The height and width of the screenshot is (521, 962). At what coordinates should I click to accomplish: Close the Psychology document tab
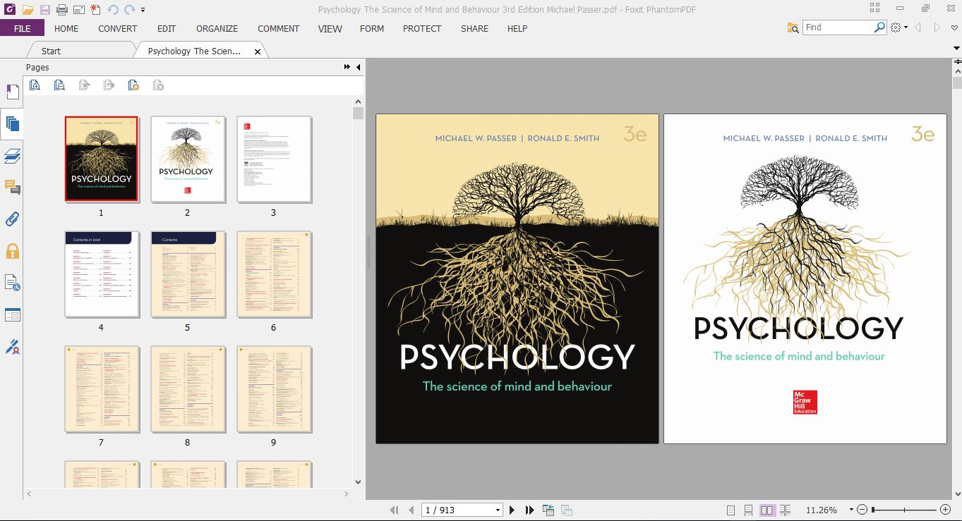click(x=258, y=51)
